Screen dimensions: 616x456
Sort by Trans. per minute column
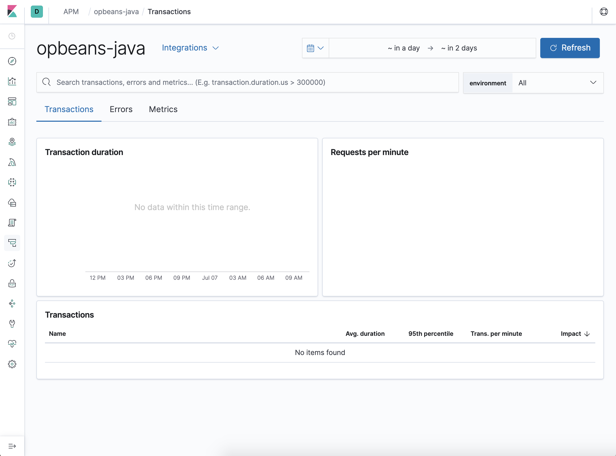(x=496, y=334)
